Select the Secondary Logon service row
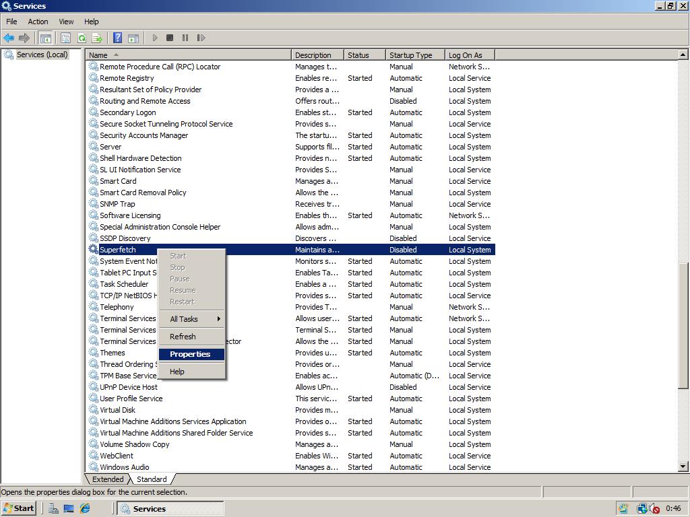 coord(290,112)
